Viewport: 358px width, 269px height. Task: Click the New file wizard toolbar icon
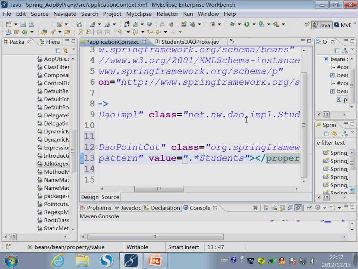tap(9, 24)
